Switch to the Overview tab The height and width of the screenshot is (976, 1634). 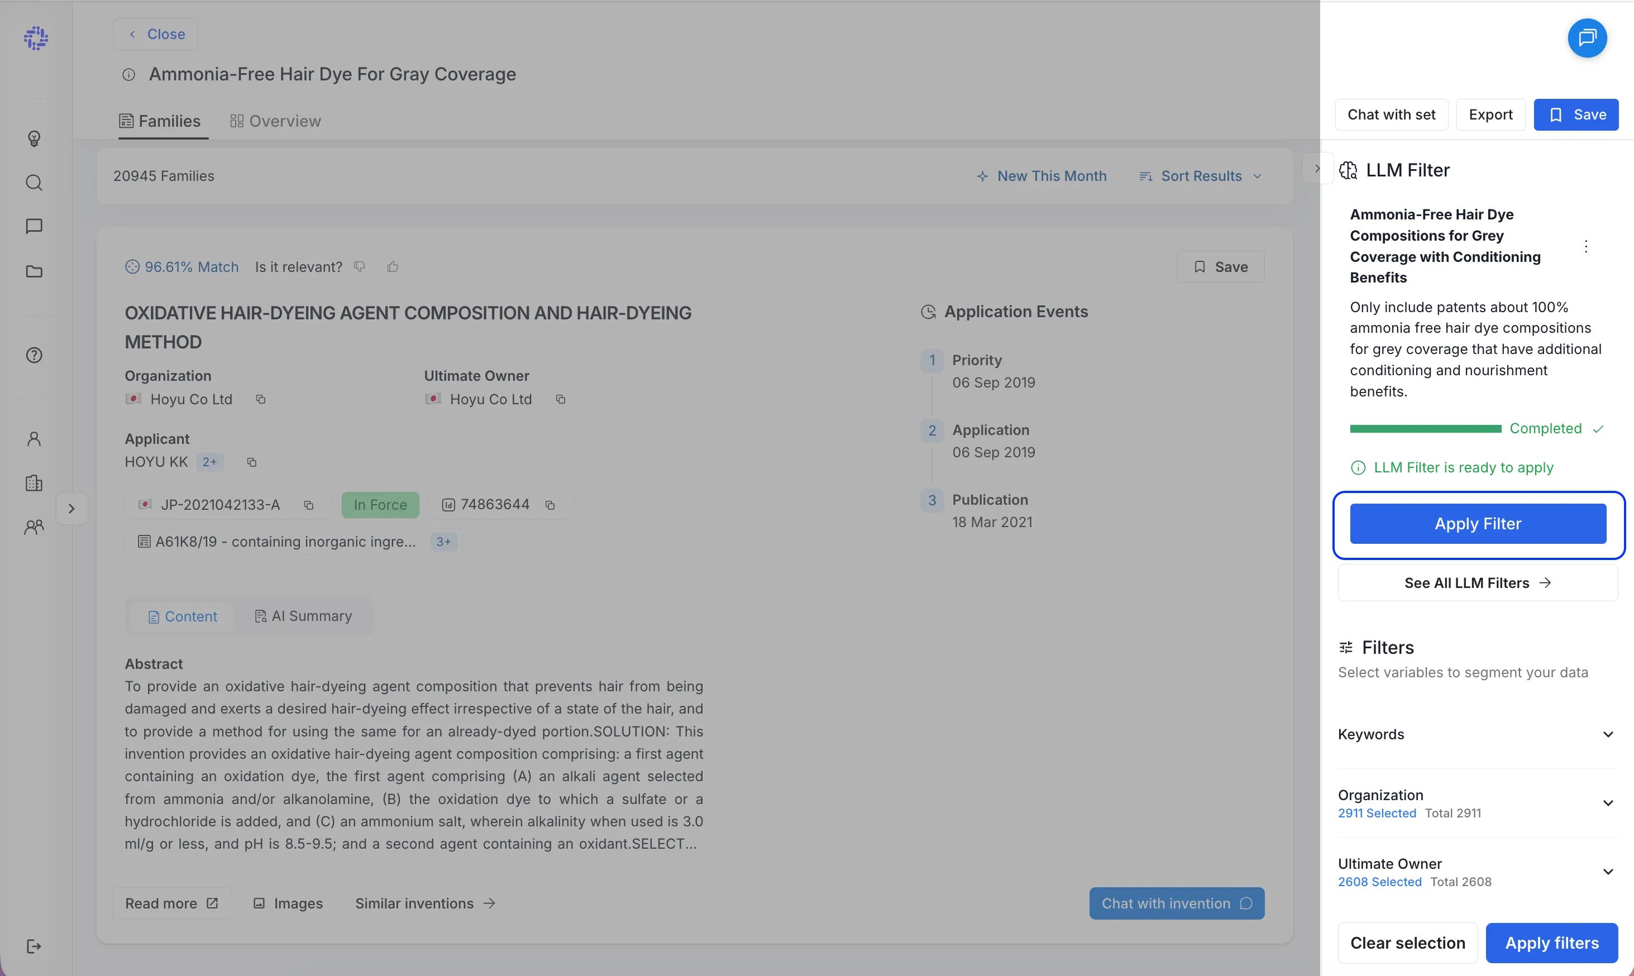pos(276,121)
